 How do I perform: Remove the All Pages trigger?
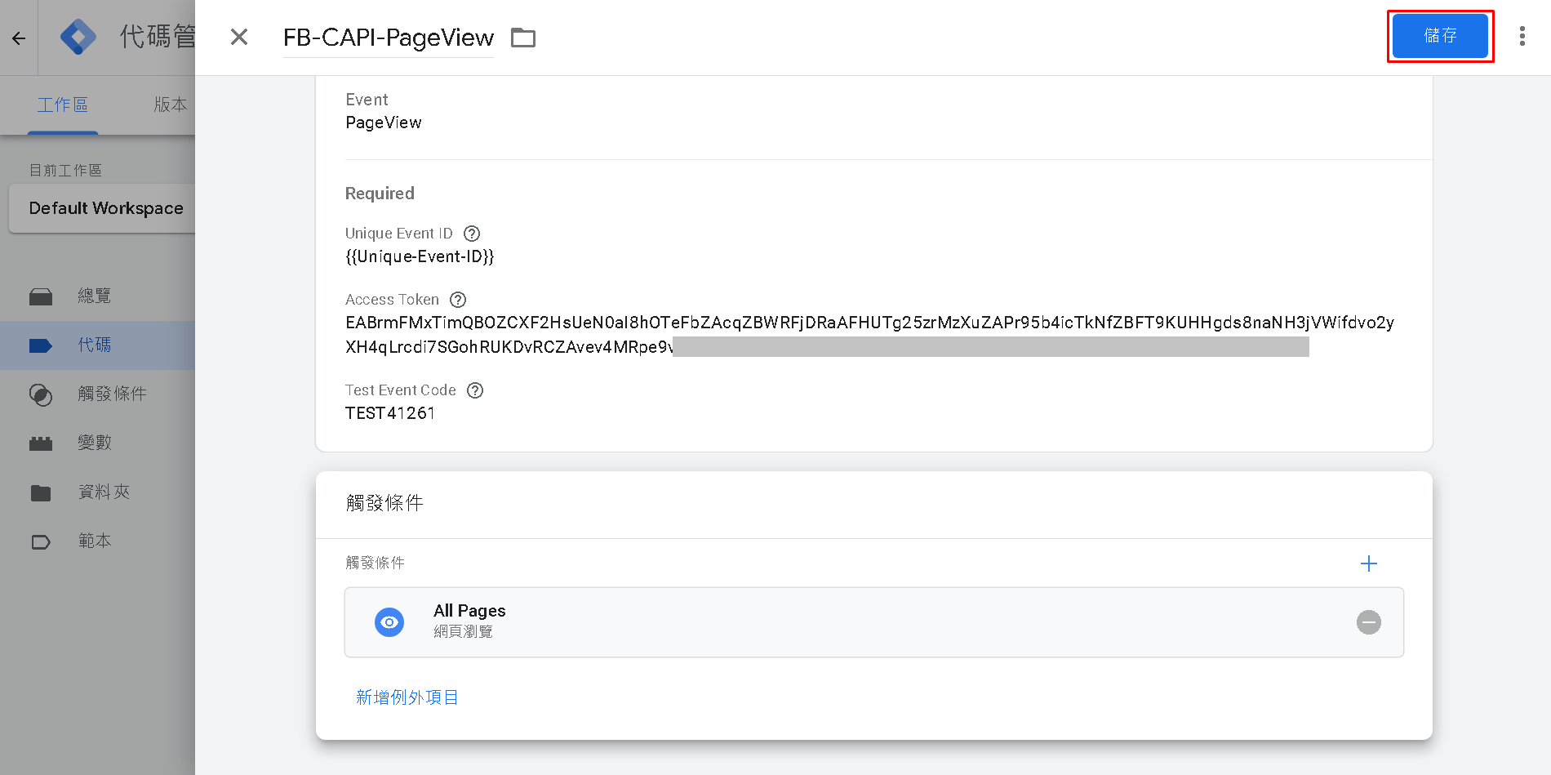(1369, 622)
